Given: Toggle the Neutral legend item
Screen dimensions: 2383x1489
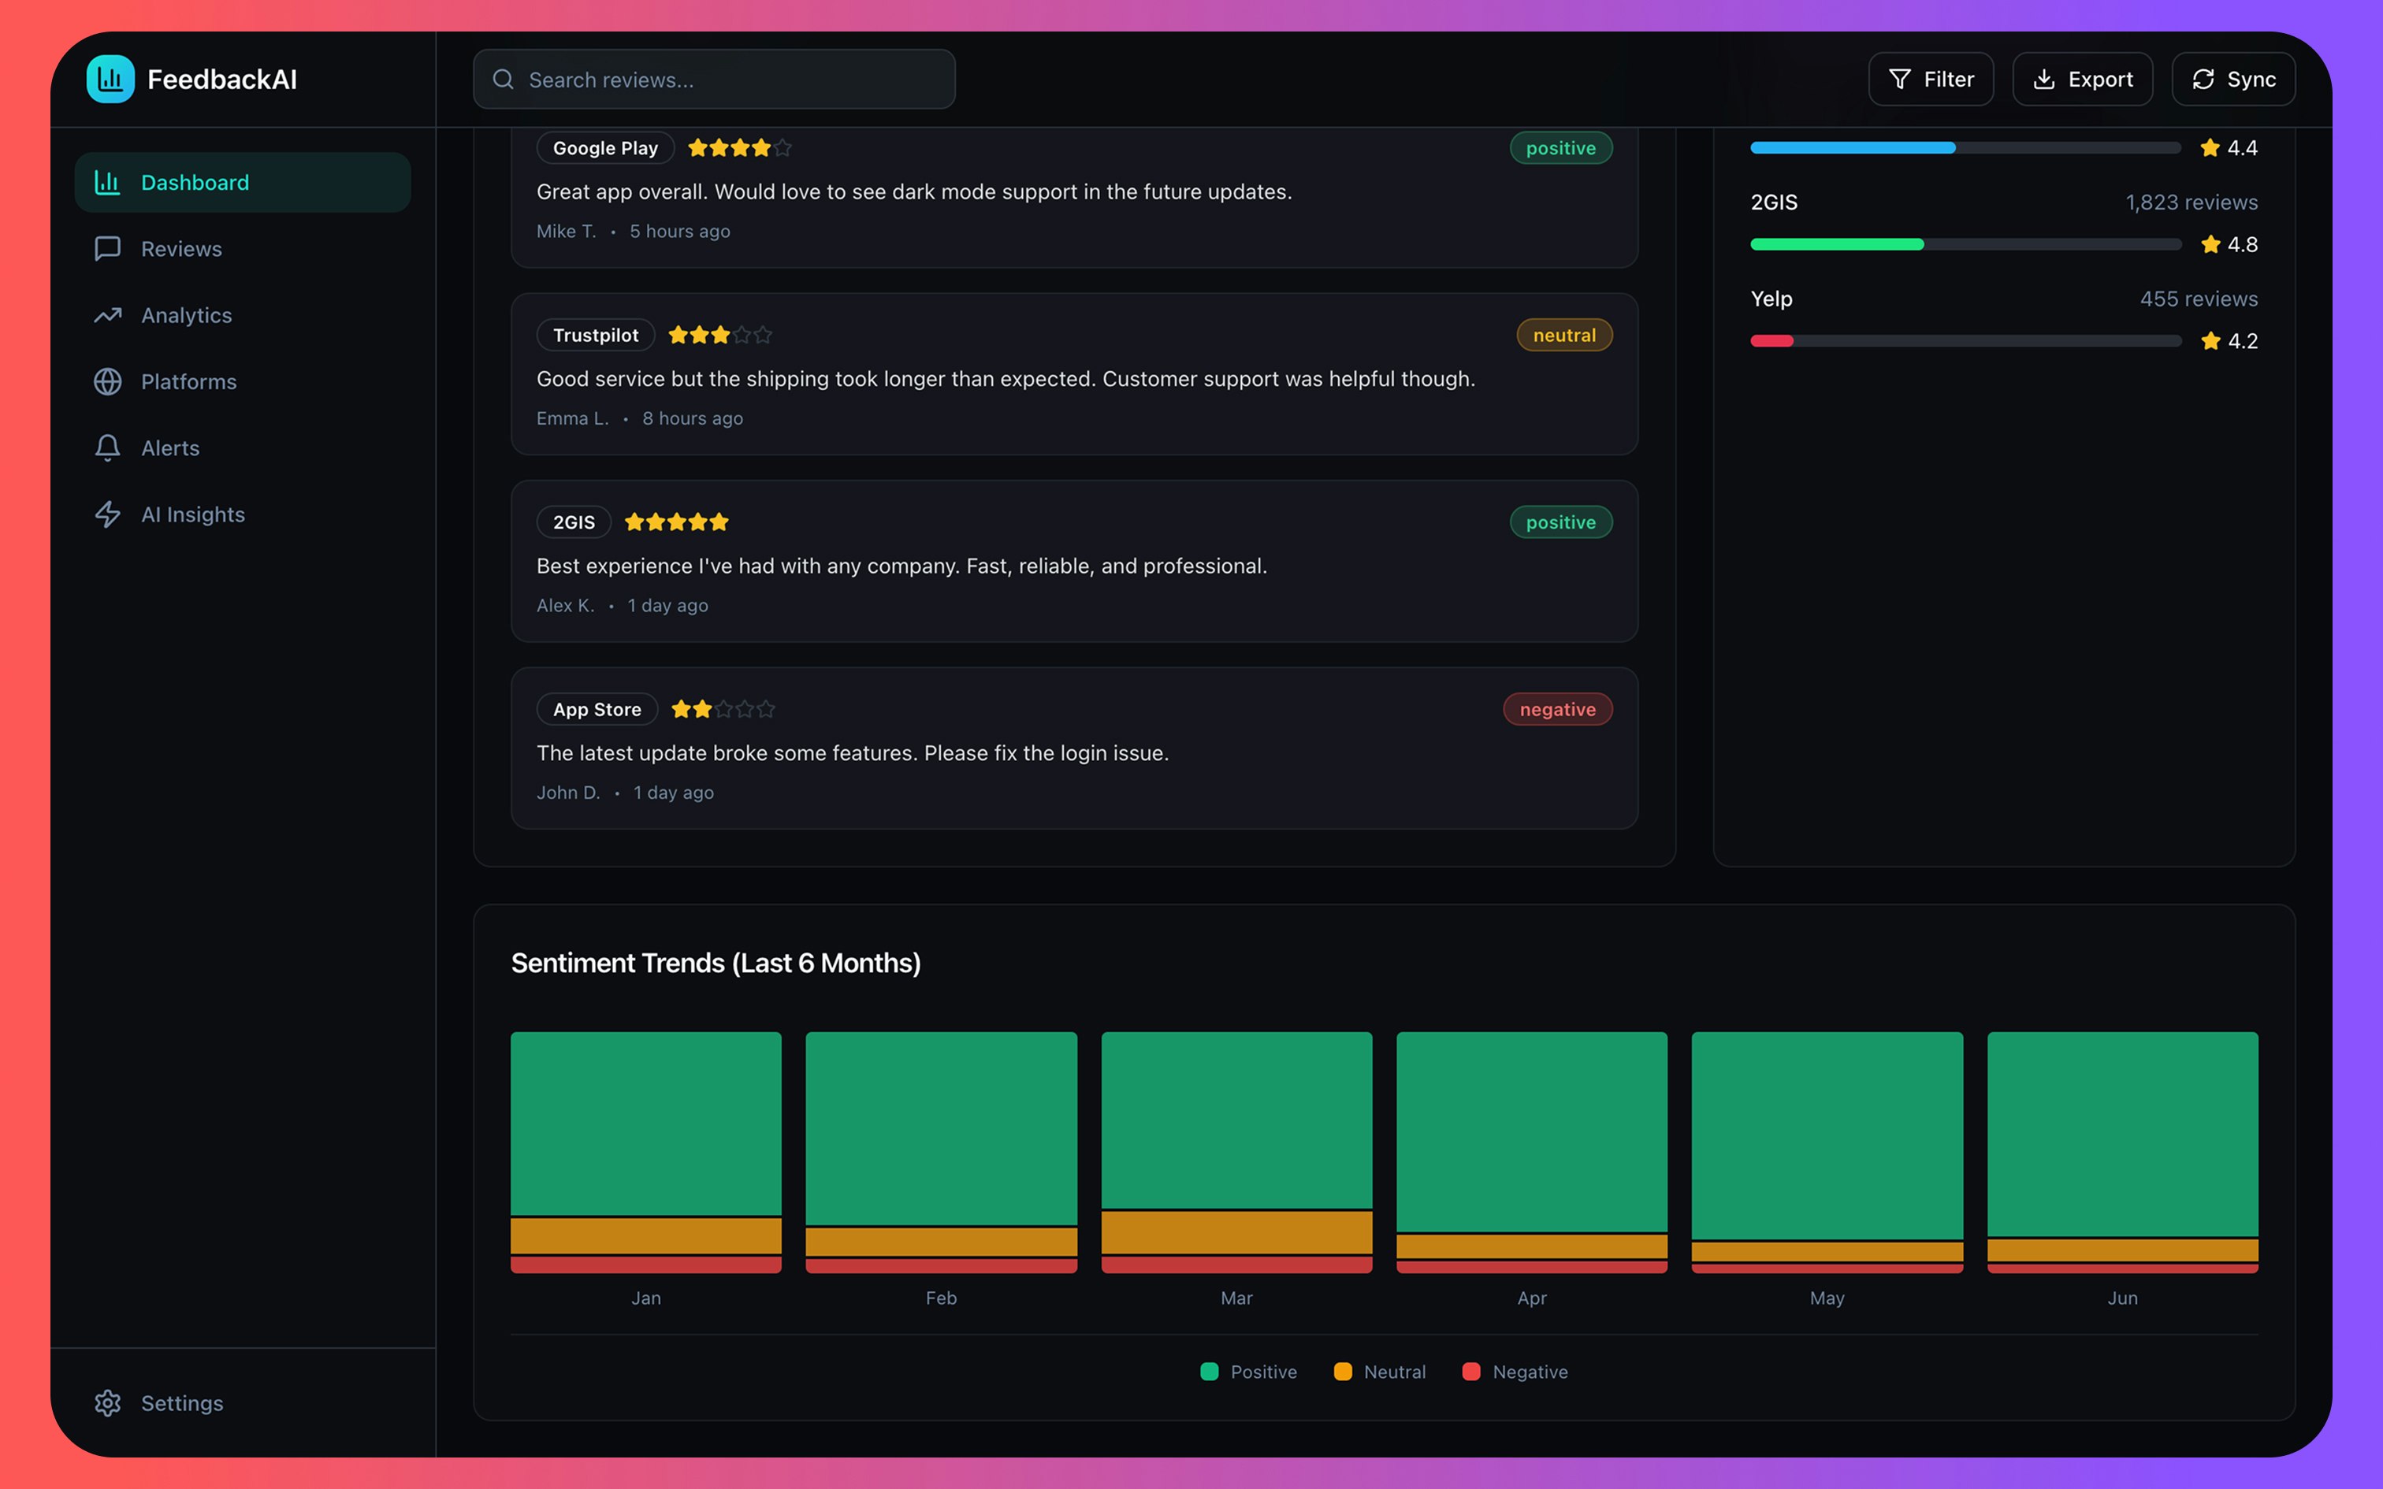Looking at the screenshot, I should 1378,1371.
